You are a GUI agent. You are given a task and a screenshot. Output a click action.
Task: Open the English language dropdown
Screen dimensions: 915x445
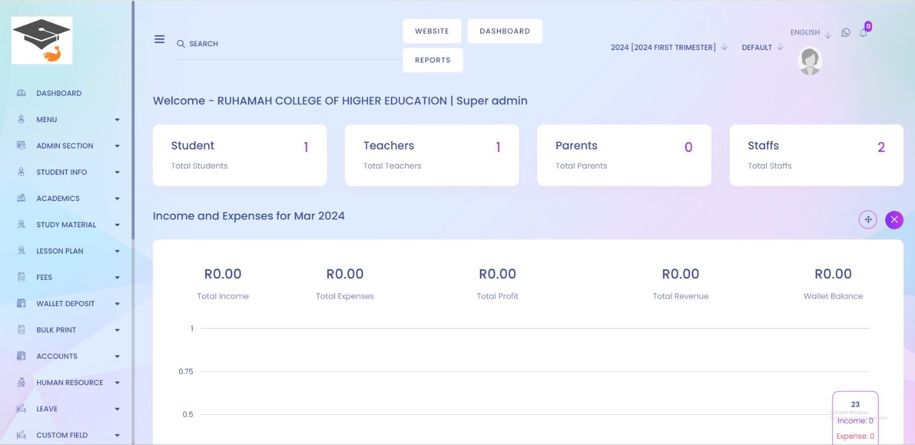click(x=810, y=33)
